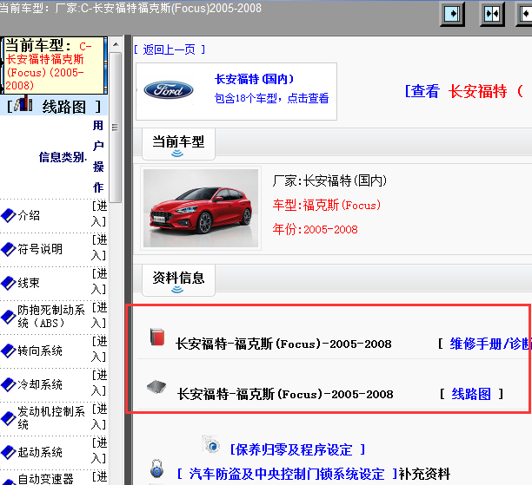
Task: Select the 当前车型 tab
Action: (178, 144)
